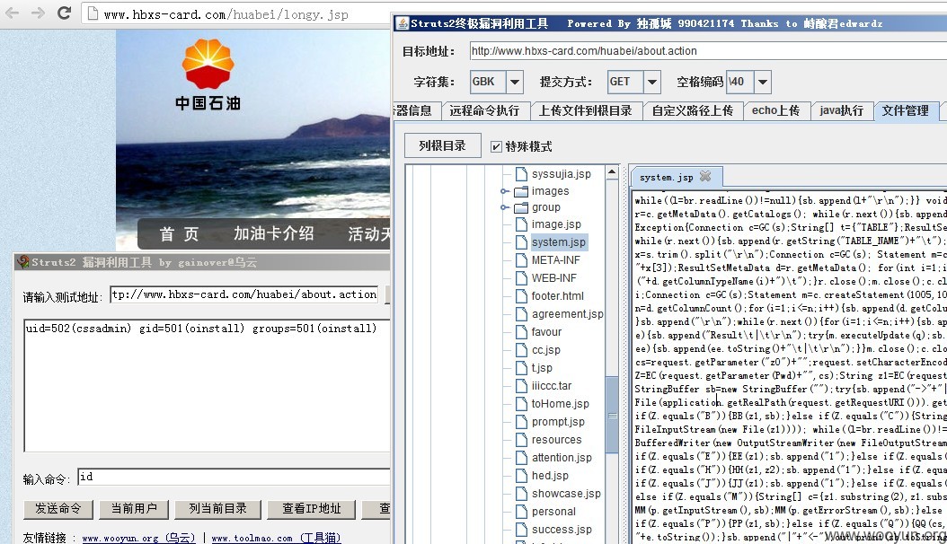This screenshot has height=544, width=947.
Task: Click the 查看IP地址 button
Action: [x=311, y=509]
